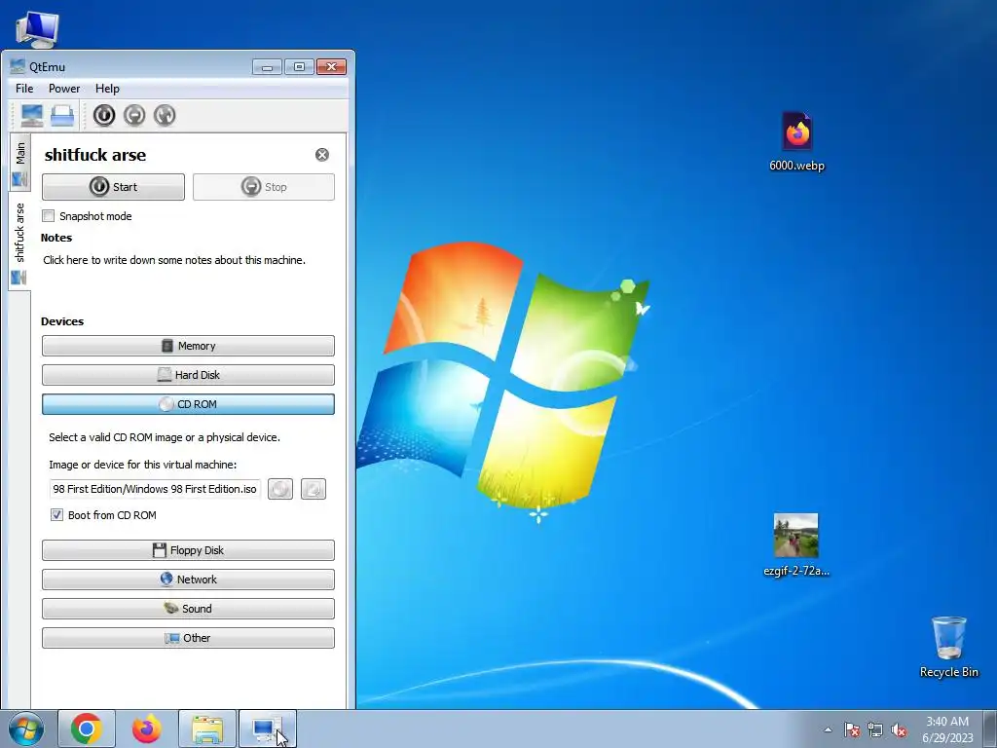
Task: Click the CD ROM image path field
Action: tap(155, 489)
